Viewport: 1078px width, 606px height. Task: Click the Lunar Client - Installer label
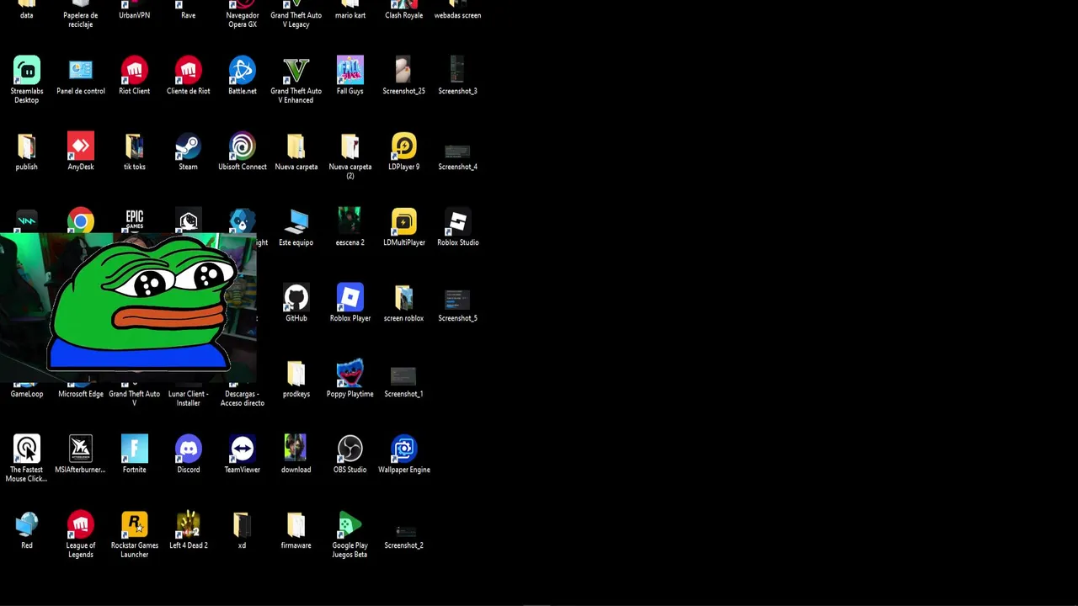click(x=188, y=398)
